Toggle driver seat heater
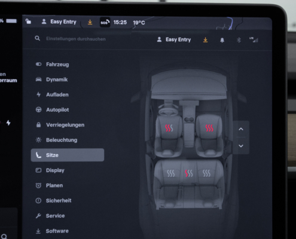Screen dimensions: 296x239 pyautogui.click(x=169, y=128)
